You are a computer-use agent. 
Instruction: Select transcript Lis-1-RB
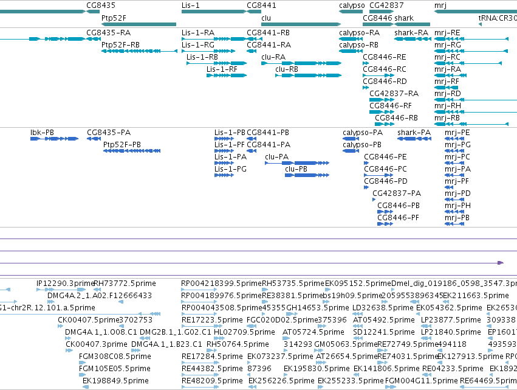pos(217,63)
